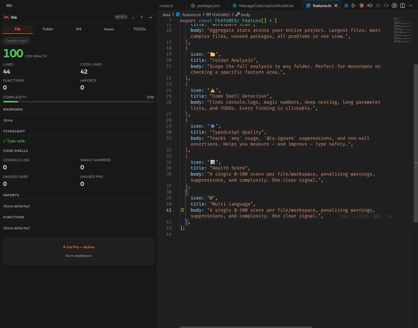
Task: Click the Go to dashboard button
Action: coord(78,256)
